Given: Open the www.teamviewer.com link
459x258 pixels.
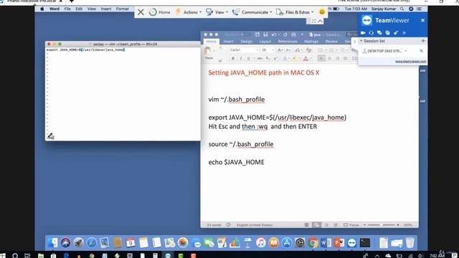Looking at the screenshot, I should (x=411, y=62).
